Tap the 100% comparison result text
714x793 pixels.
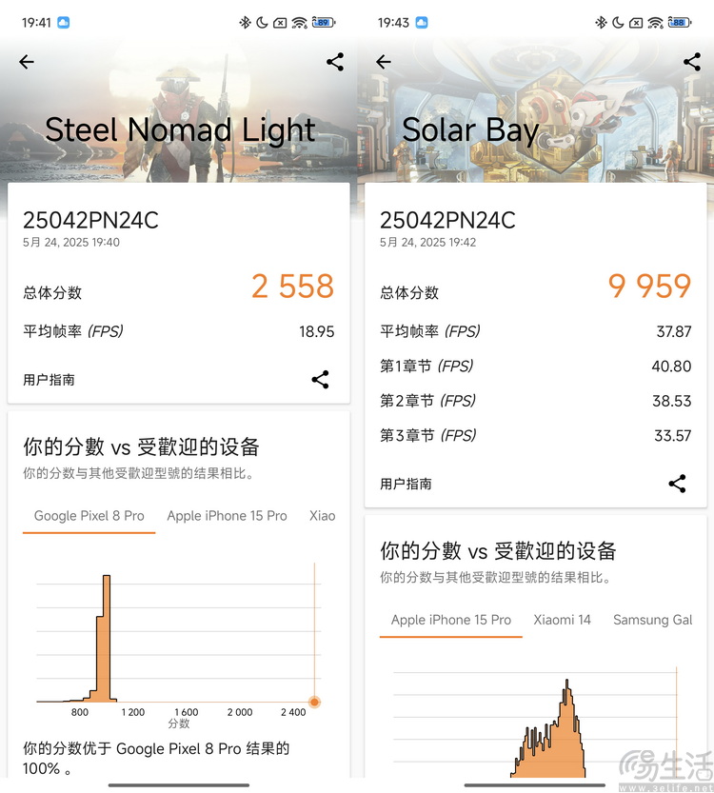pos(156,758)
